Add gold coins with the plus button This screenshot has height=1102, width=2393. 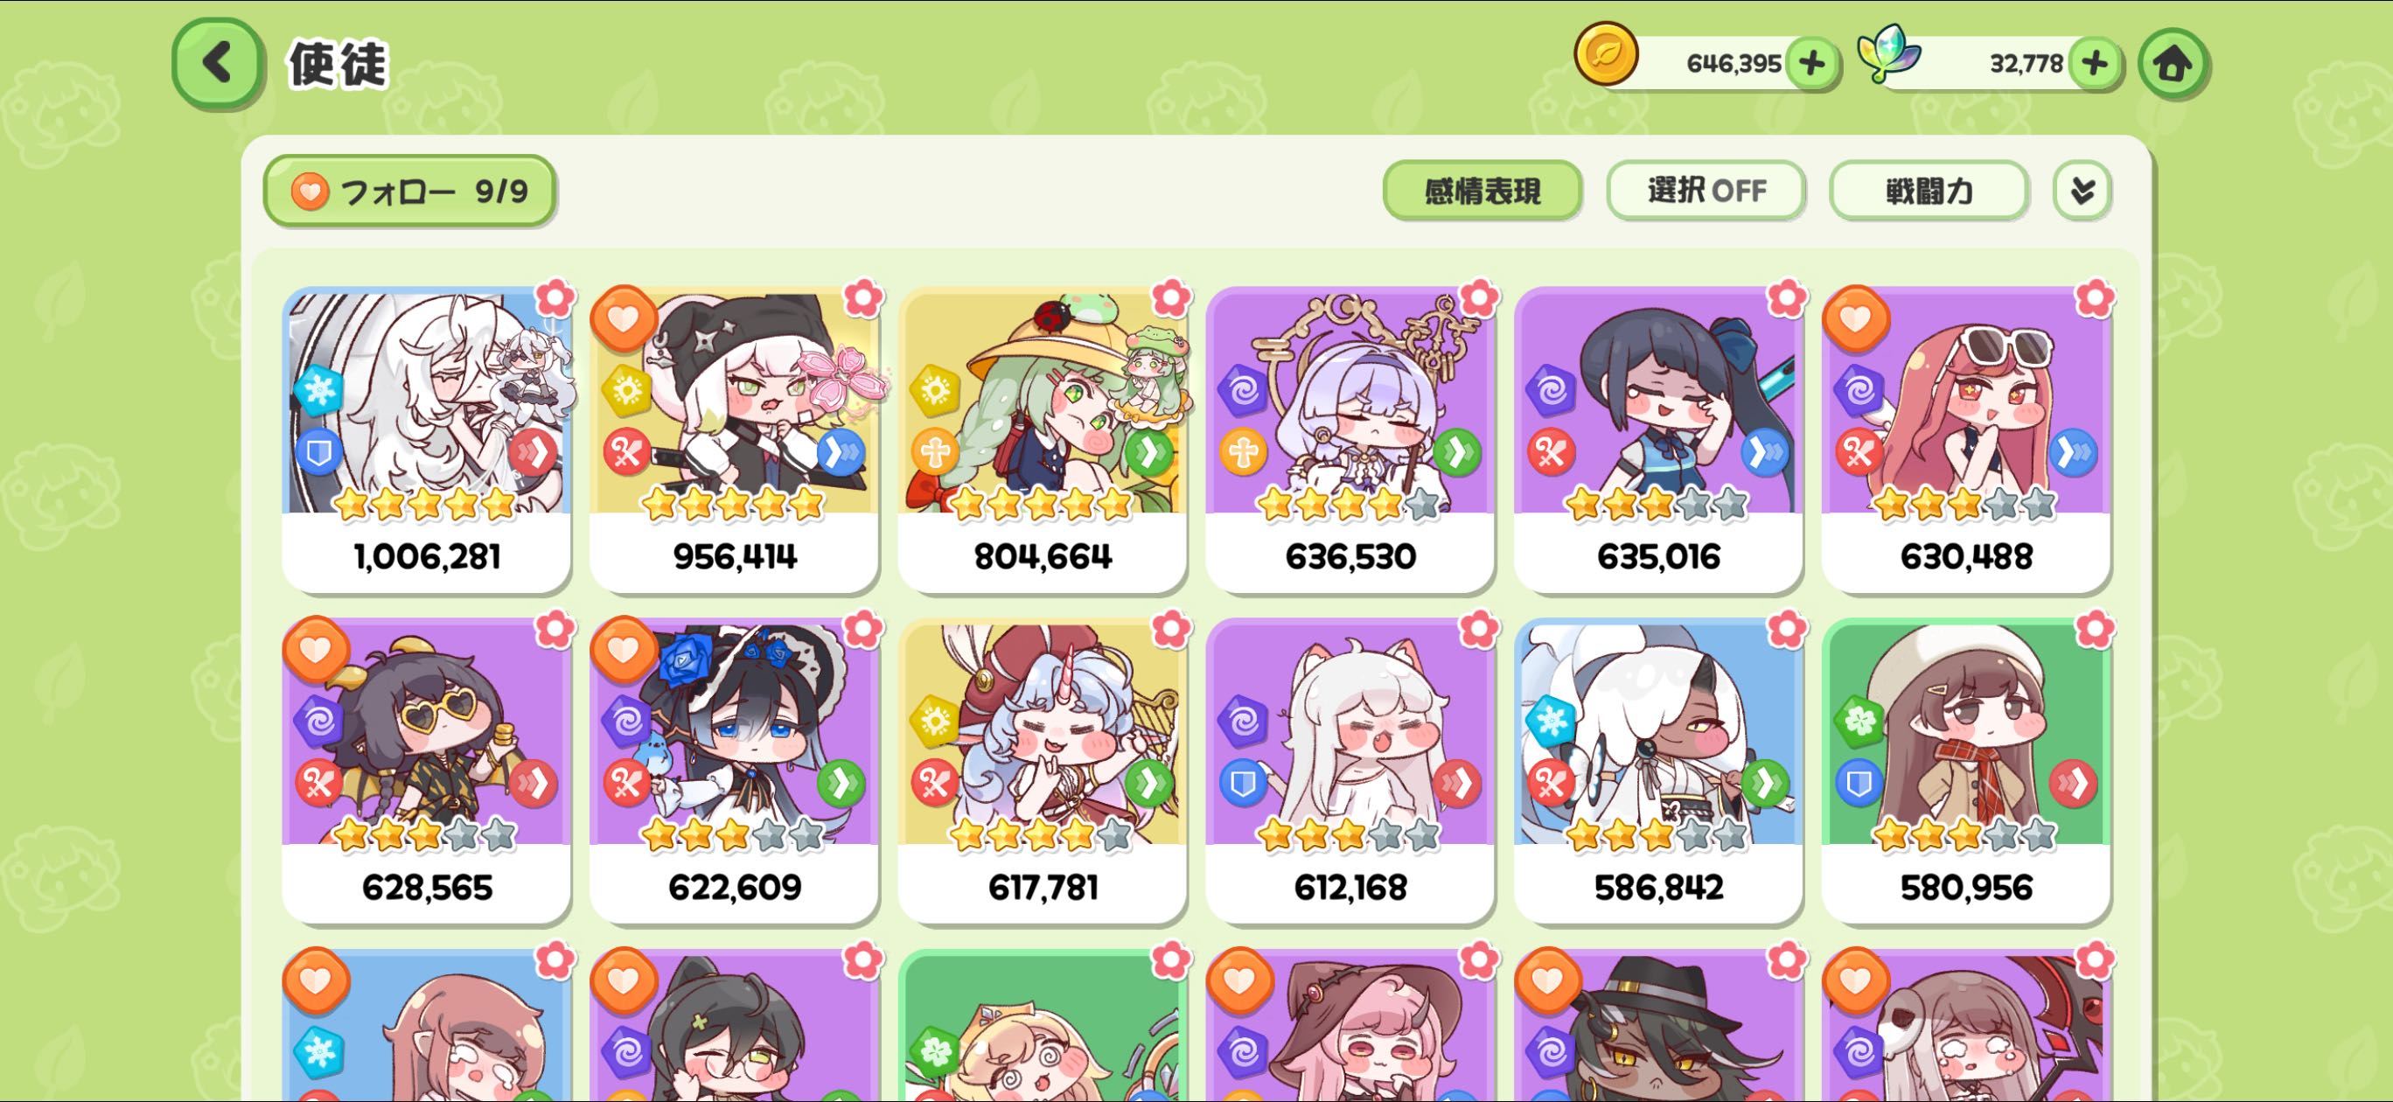[1811, 63]
